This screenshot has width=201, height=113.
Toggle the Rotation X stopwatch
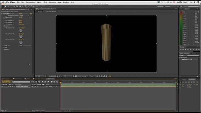coord(7,28)
